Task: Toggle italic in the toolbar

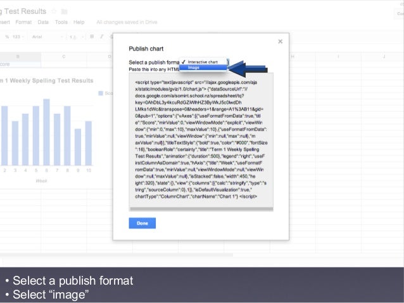Action: [x=102, y=37]
